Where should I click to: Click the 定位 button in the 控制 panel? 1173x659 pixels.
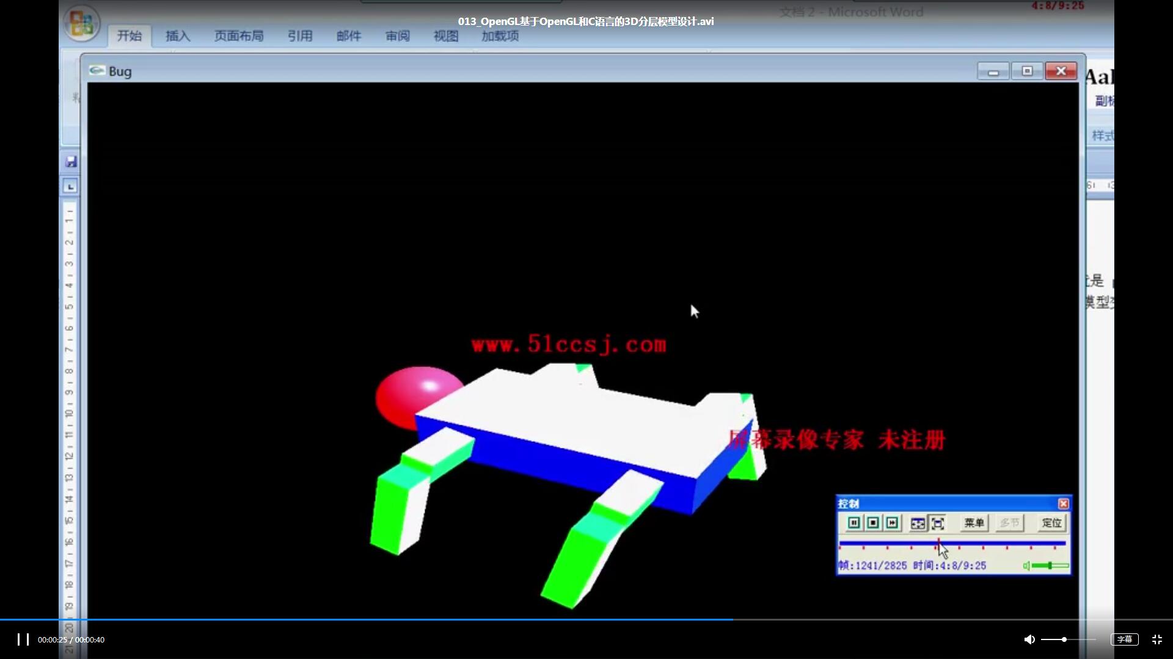click(1051, 523)
